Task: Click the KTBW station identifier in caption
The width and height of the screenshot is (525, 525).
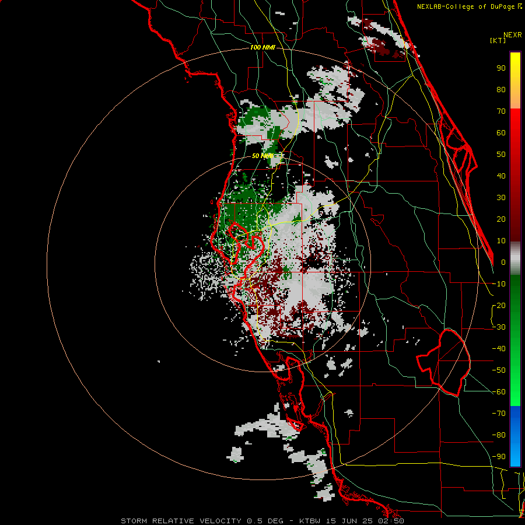Action: [310, 521]
